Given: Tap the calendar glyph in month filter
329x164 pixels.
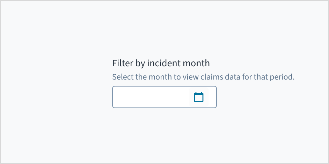Looking at the screenshot, I should pos(199,97).
